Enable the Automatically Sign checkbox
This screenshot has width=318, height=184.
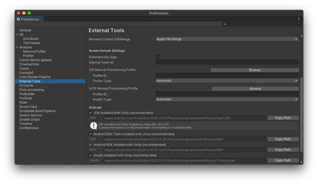(x=157, y=57)
